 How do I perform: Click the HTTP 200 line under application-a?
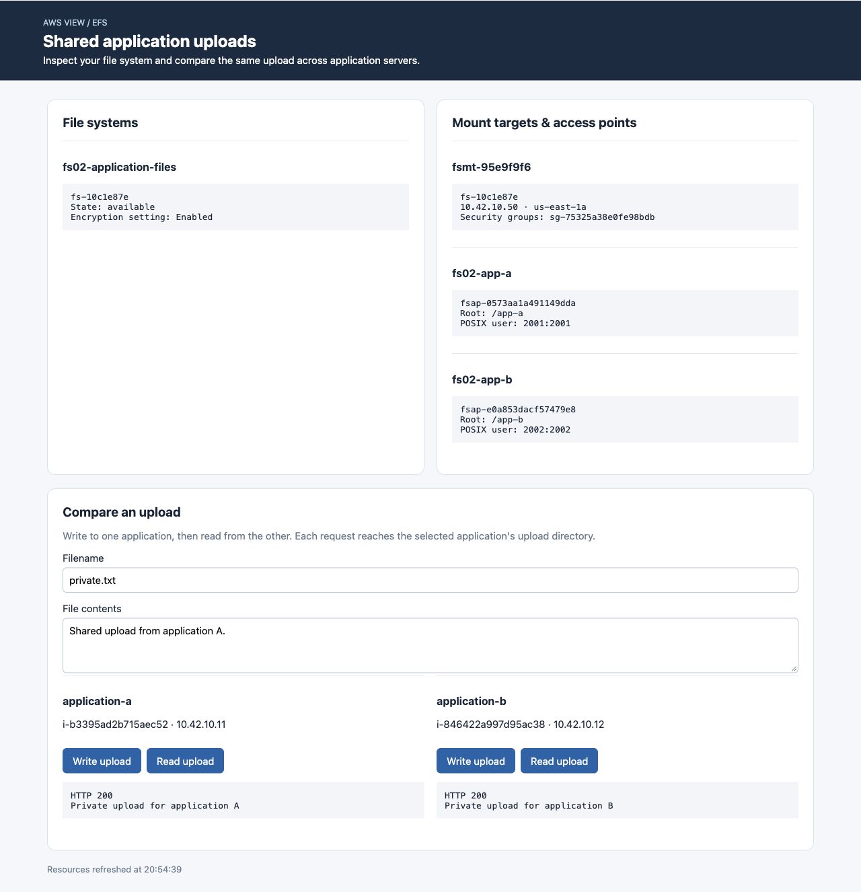coord(91,796)
